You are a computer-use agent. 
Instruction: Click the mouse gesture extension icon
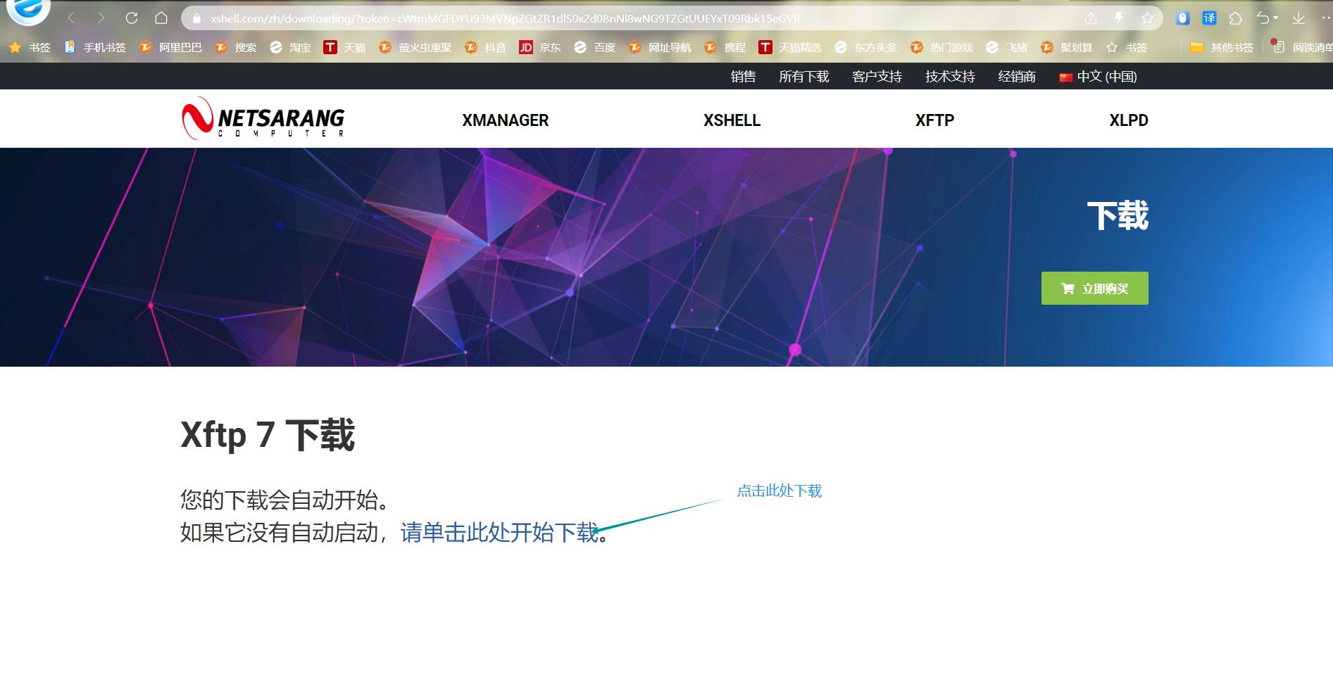(x=1183, y=18)
